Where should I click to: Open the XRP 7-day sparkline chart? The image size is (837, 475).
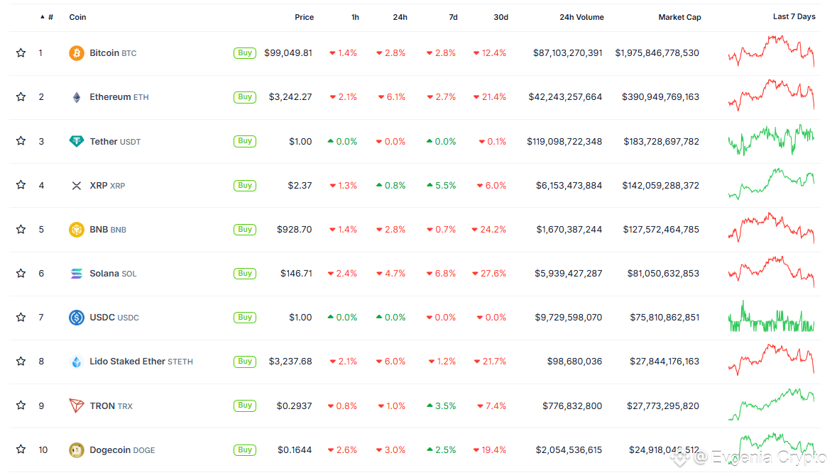[x=772, y=184]
